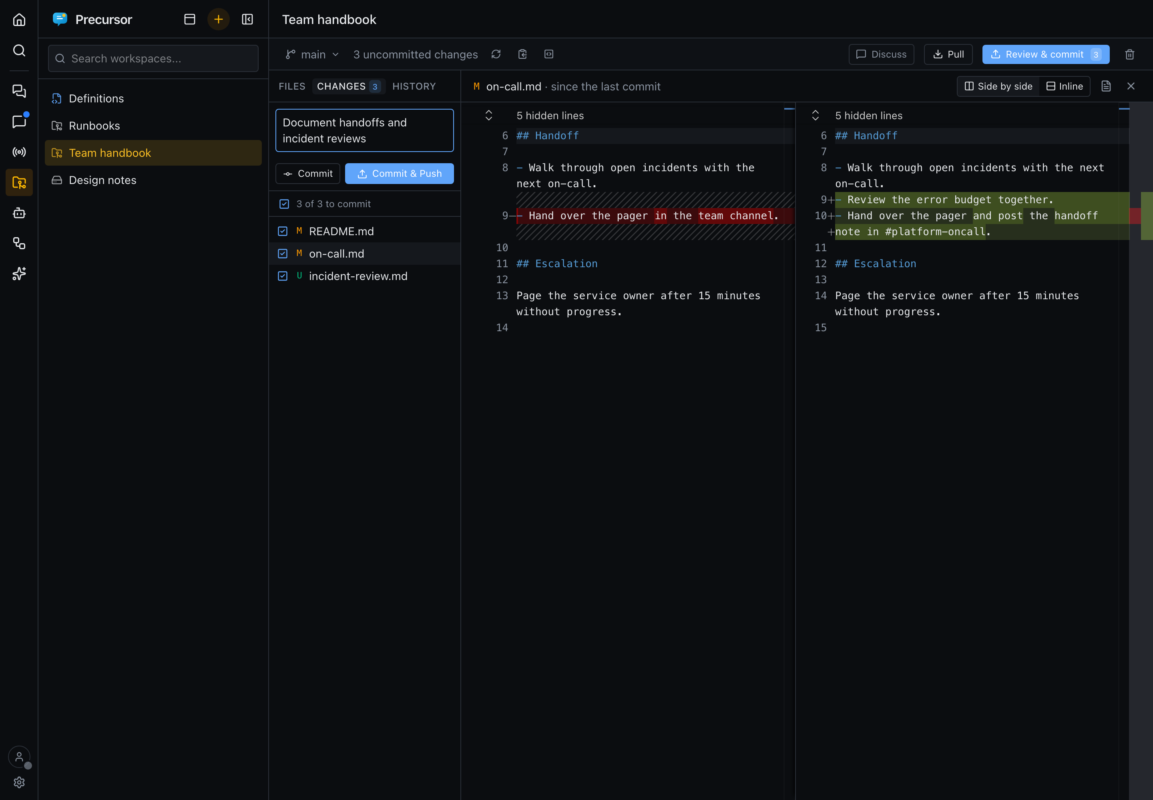This screenshot has height=800, width=1153.
Task: Open the Home icon in left rail
Action: pos(19,20)
